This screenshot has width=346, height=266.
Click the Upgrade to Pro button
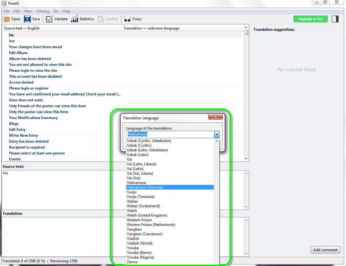coord(310,19)
